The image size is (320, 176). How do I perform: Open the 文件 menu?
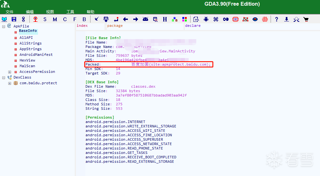(9, 12)
